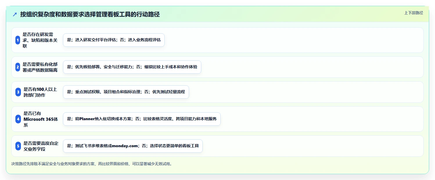Image resolution: width=435 pixels, height=180 pixels.
Task: Click the question 是否有100人以上跨部门协作
Action: pos(40,92)
